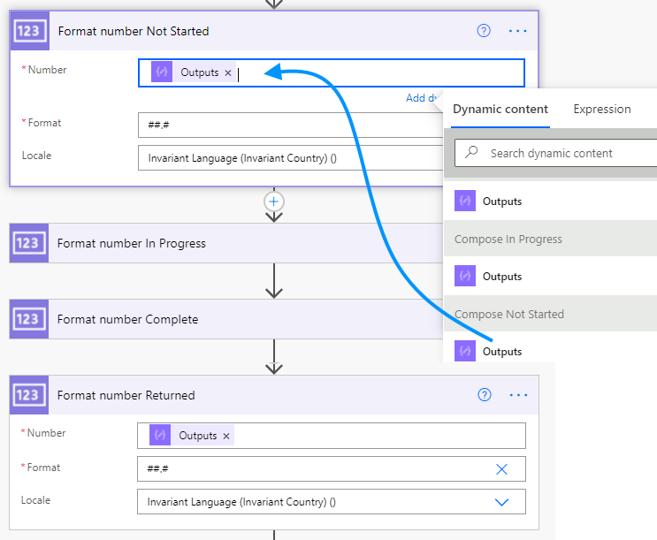Image resolution: width=657 pixels, height=540 pixels.
Task: Remove Outputs token from Not Started Number field
Action: [228, 72]
